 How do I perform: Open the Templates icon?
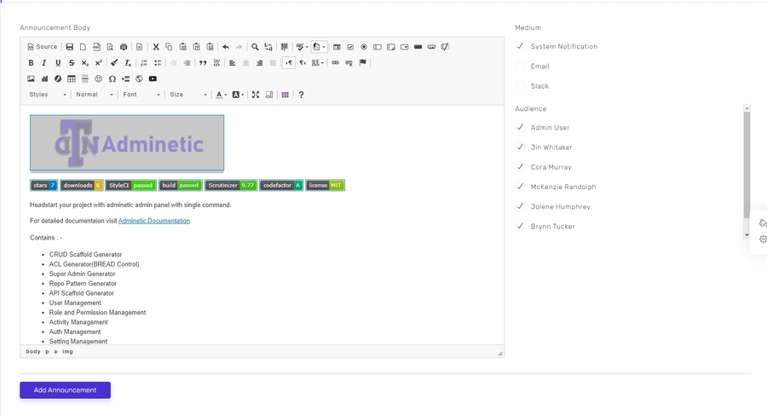pyautogui.click(x=140, y=47)
